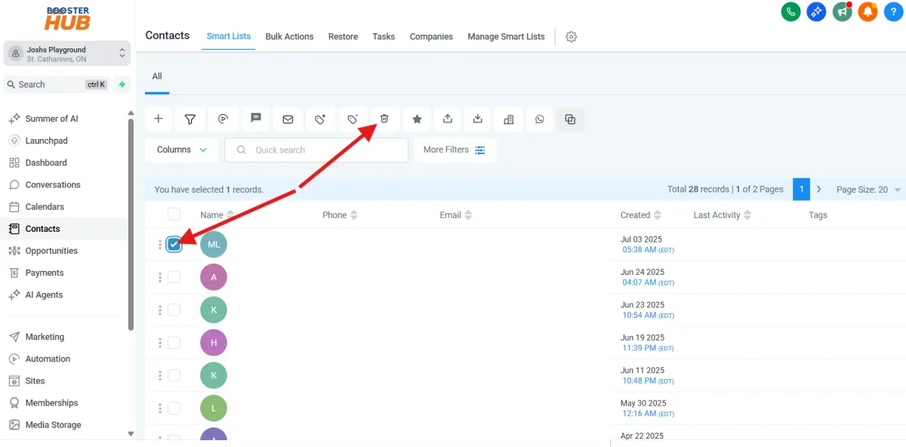The image size is (906, 447).
Task: Click the More Filters button
Action: pyautogui.click(x=455, y=150)
